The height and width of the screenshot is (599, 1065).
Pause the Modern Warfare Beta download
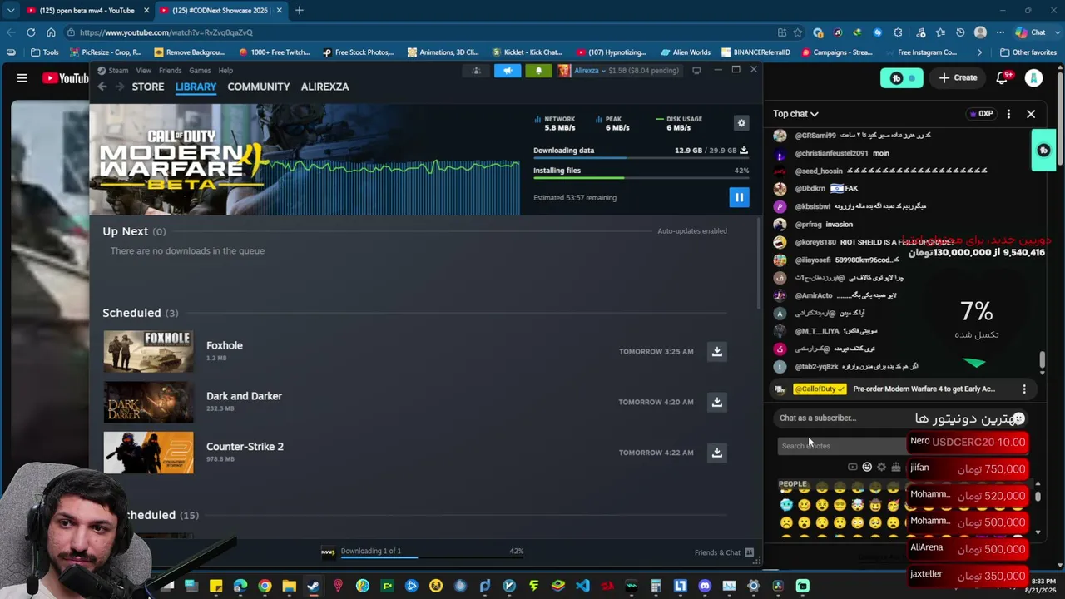pyautogui.click(x=738, y=197)
